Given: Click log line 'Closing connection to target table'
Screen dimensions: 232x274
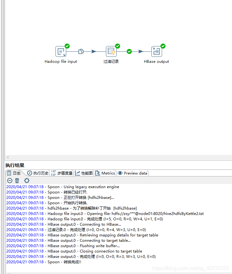Looking at the screenshot, I should point(74,251).
